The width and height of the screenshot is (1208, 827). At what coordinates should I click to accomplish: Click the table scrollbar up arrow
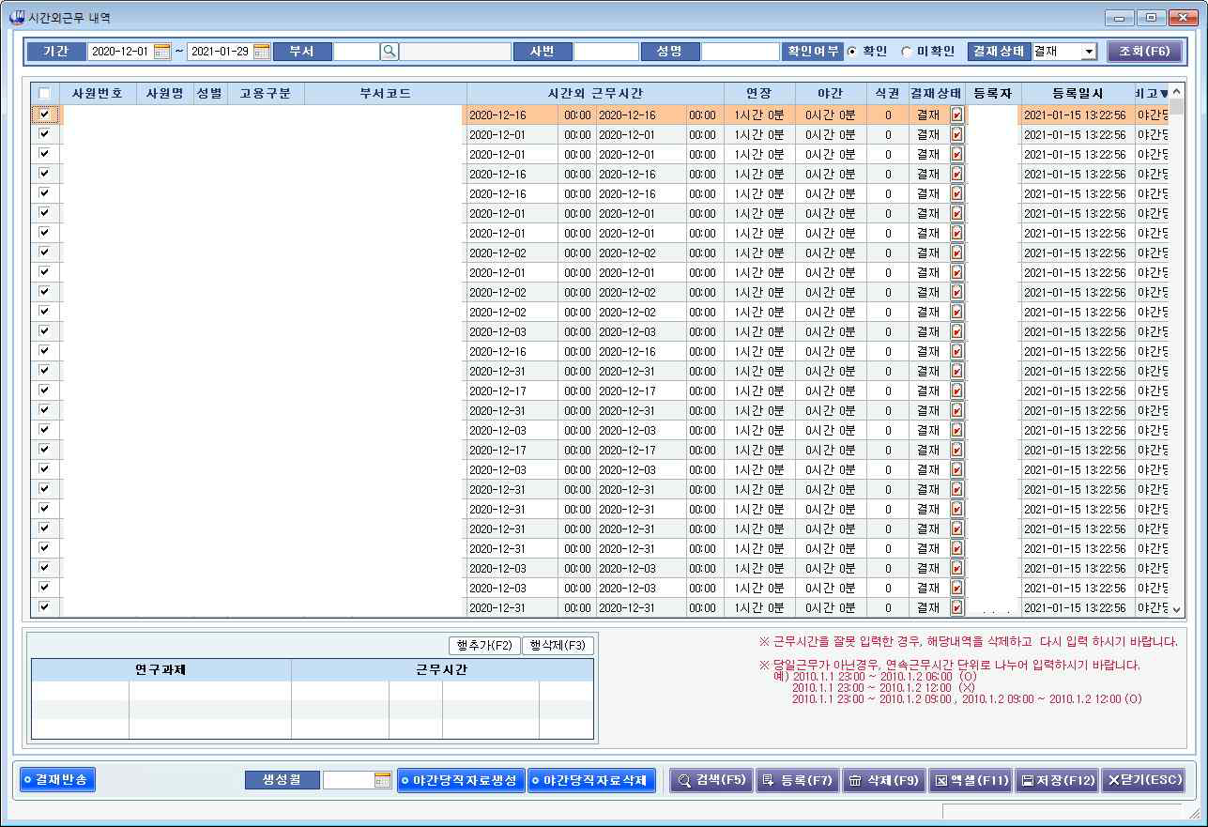[1177, 91]
